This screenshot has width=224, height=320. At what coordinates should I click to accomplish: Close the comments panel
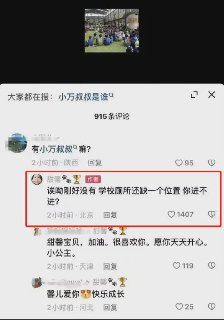click(211, 95)
